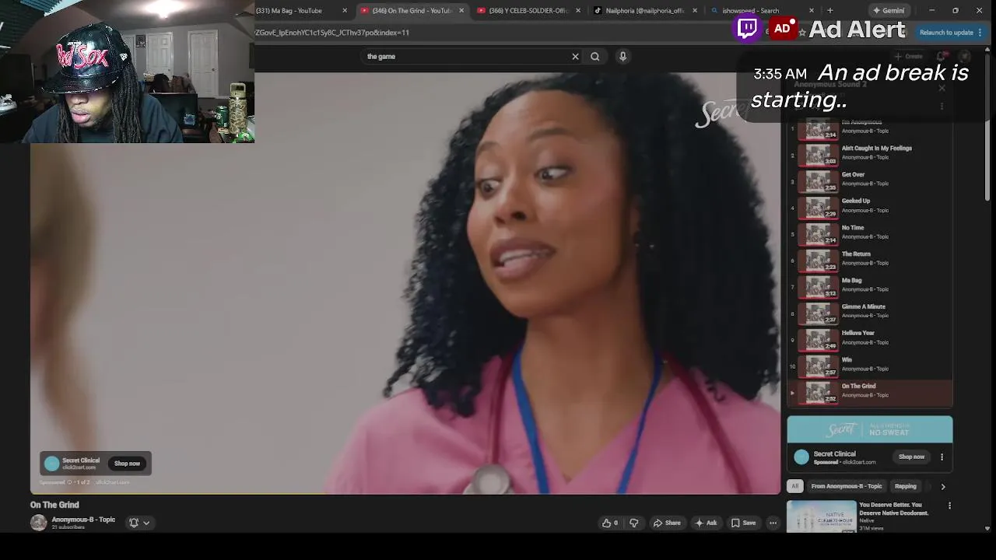Play Get Over from playlist

(870, 181)
